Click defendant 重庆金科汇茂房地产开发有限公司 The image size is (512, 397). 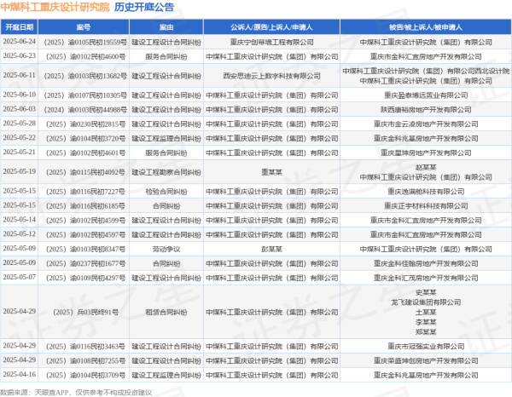point(426,278)
